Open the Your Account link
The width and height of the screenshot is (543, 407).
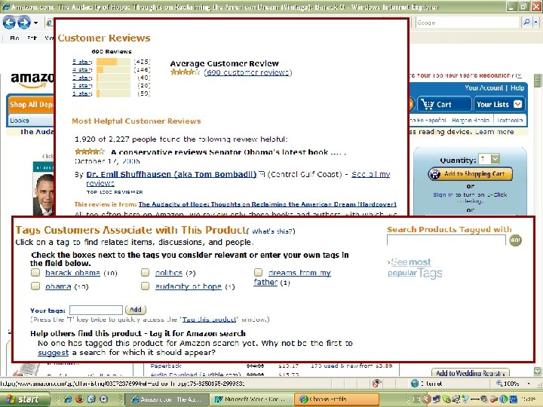click(483, 88)
